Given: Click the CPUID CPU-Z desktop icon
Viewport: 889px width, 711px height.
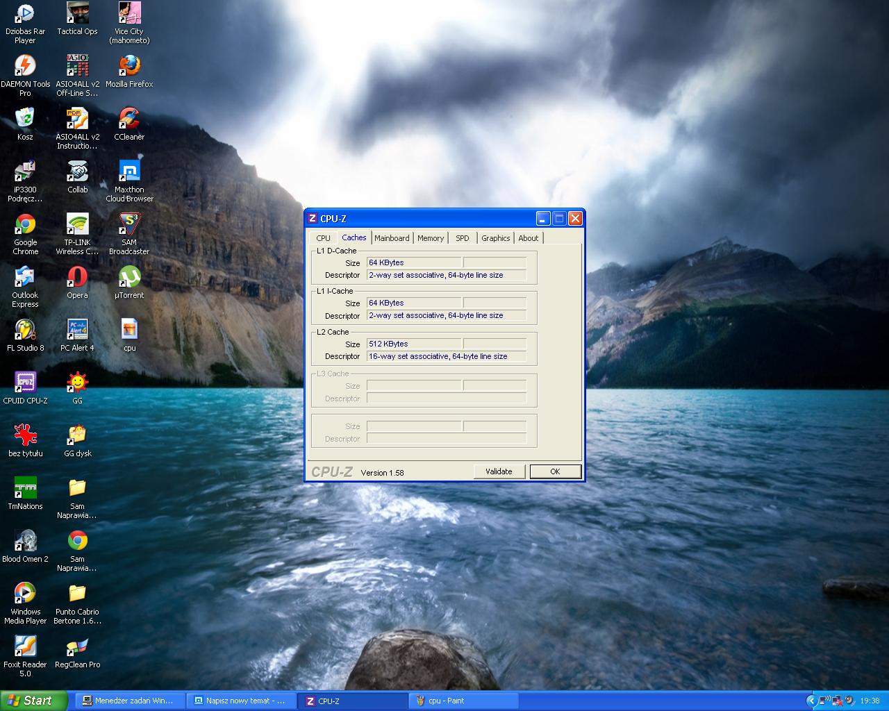Looking at the screenshot, I should click(x=25, y=383).
